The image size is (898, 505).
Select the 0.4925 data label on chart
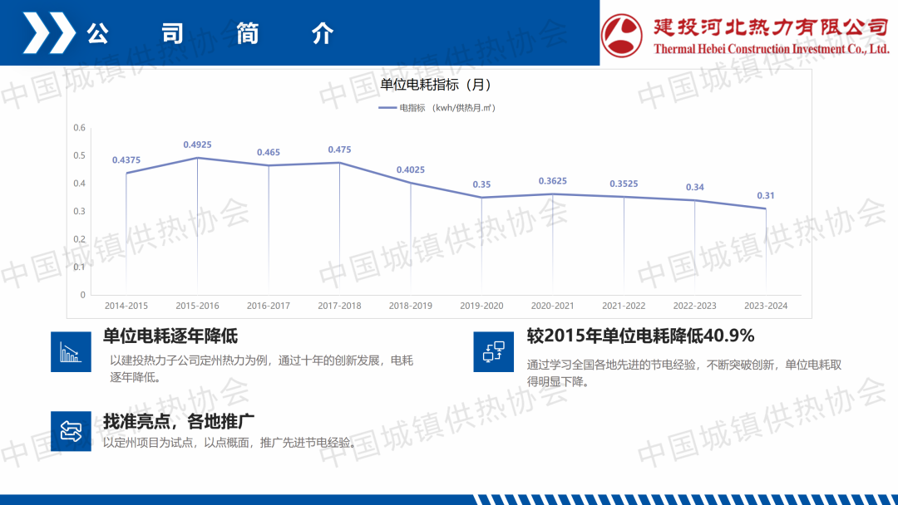[x=197, y=145]
